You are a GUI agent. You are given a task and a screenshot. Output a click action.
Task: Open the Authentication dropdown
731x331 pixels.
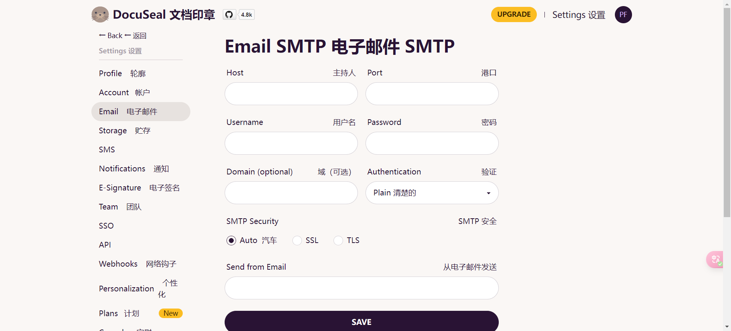(x=432, y=193)
